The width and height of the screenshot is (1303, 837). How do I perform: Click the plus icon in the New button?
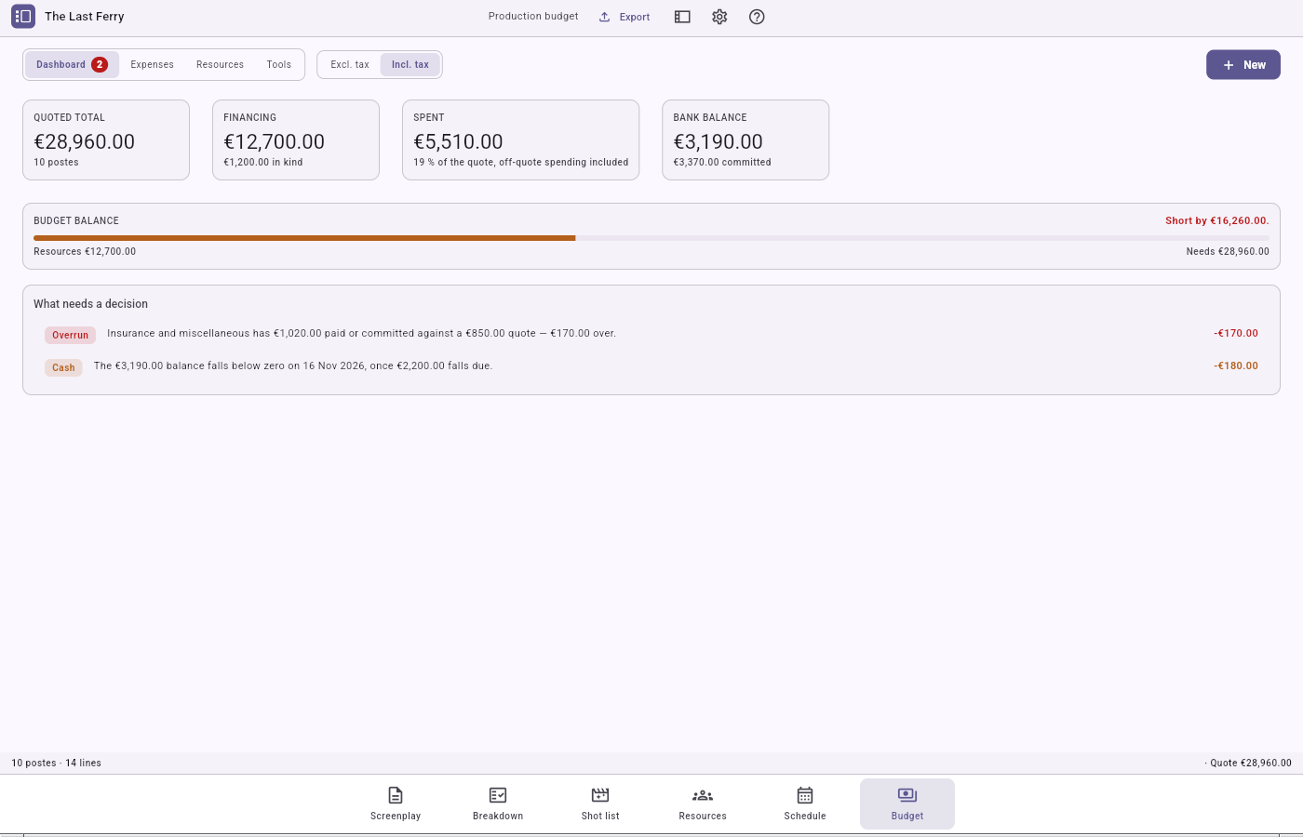click(1229, 65)
